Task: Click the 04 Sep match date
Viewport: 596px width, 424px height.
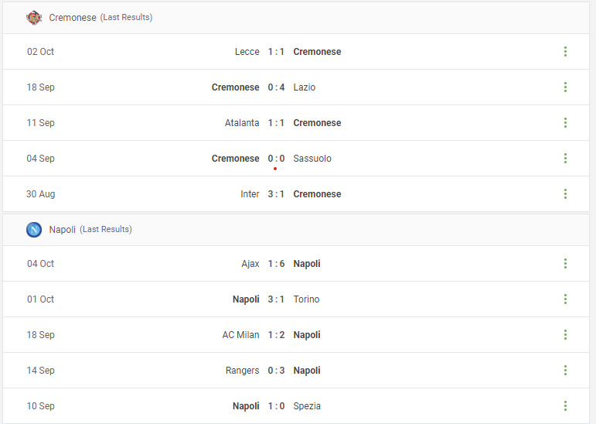Action: tap(40, 159)
